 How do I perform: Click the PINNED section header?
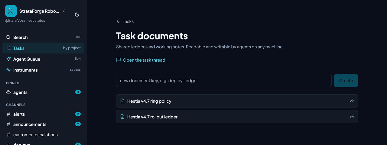(x=13, y=83)
